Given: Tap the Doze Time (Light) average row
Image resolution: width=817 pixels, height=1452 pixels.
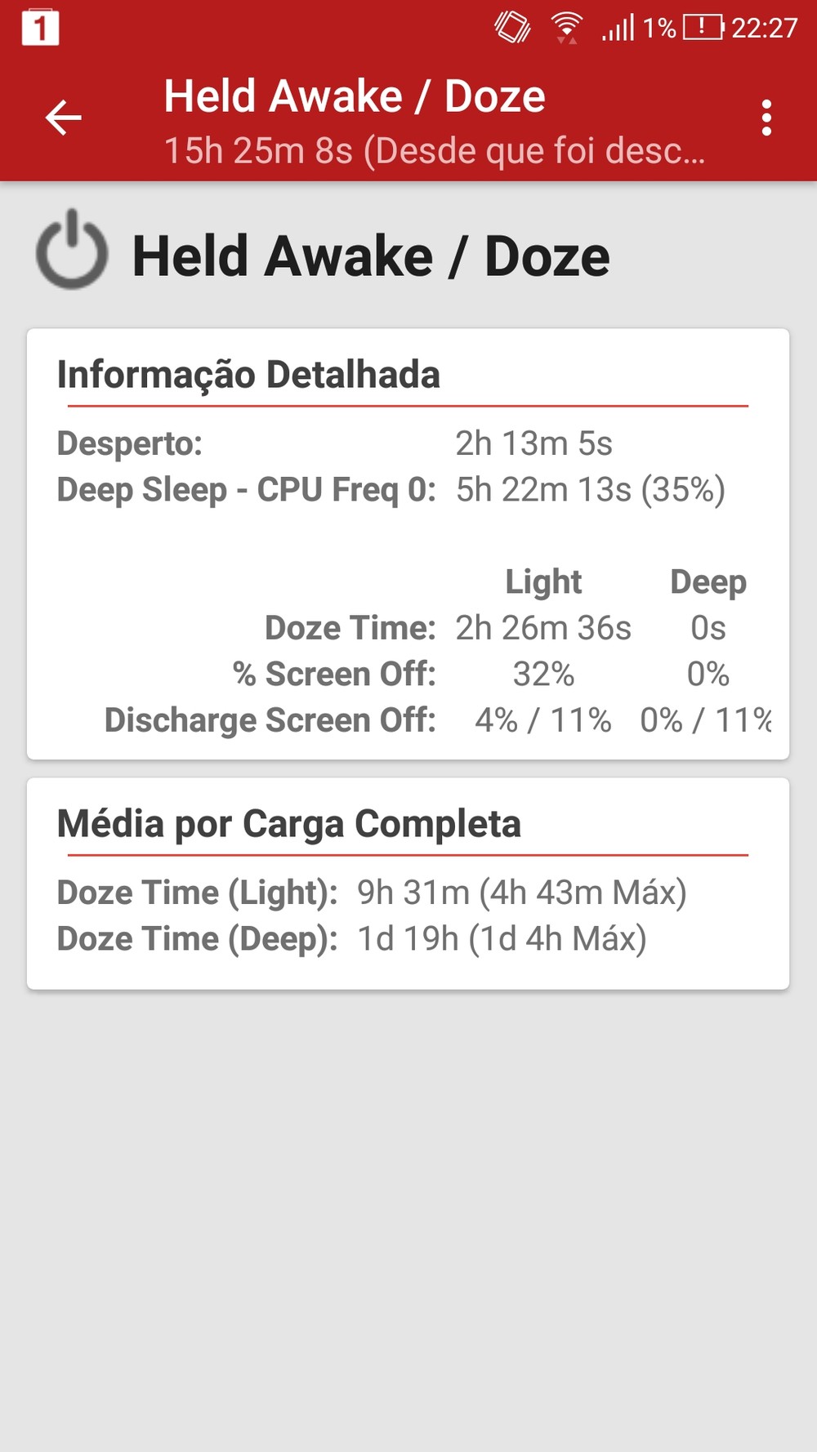Looking at the screenshot, I should pos(371,893).
